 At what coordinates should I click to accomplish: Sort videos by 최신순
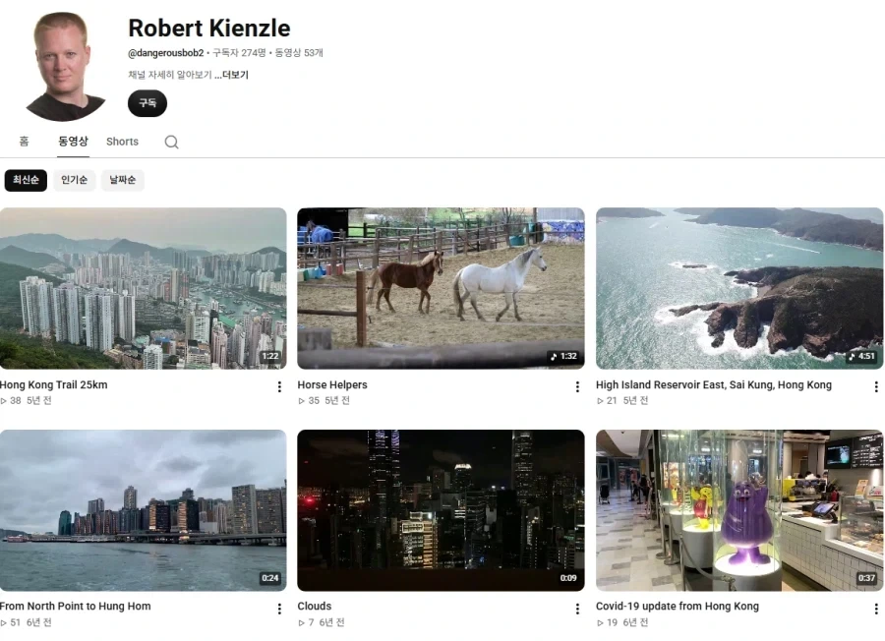tap(26, 180)
